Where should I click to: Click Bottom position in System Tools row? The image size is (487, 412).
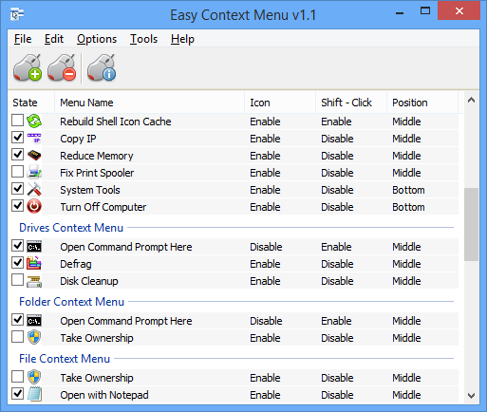pyautogui.click(x=408, y=190)
